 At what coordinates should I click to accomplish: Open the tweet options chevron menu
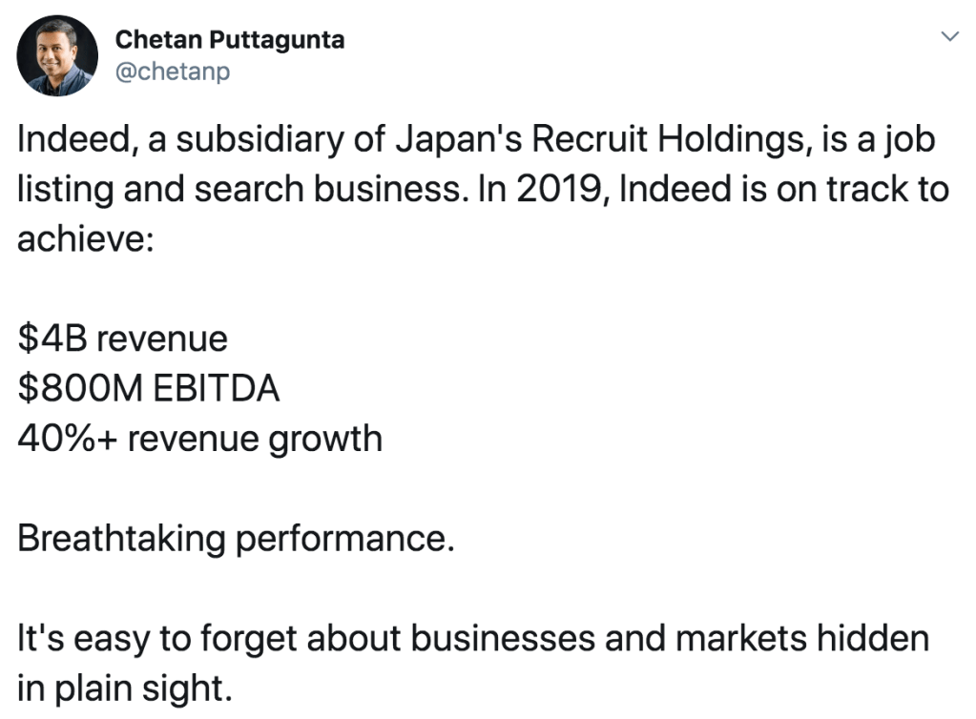click(948, 36)
